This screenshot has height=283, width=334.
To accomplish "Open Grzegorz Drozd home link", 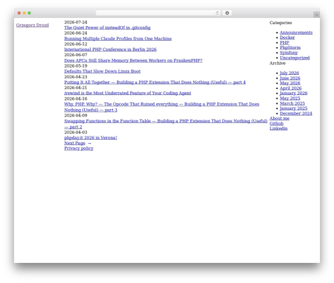I will pos(32,25).
